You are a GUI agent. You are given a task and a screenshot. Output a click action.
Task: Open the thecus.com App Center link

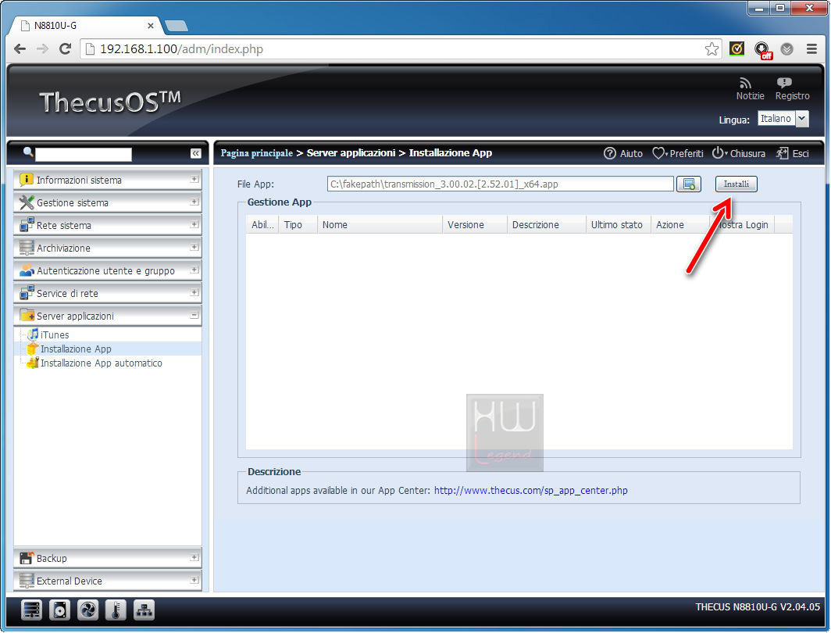(530, 491)
